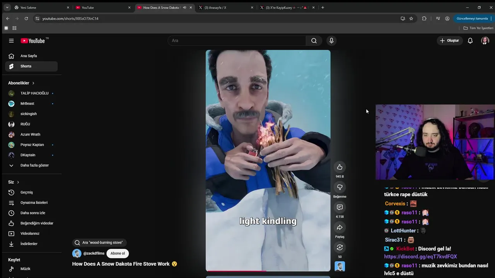The width and height of the screenshot is (495, 278).
Task: Open Azure Wrath channel
Action: 31,134
